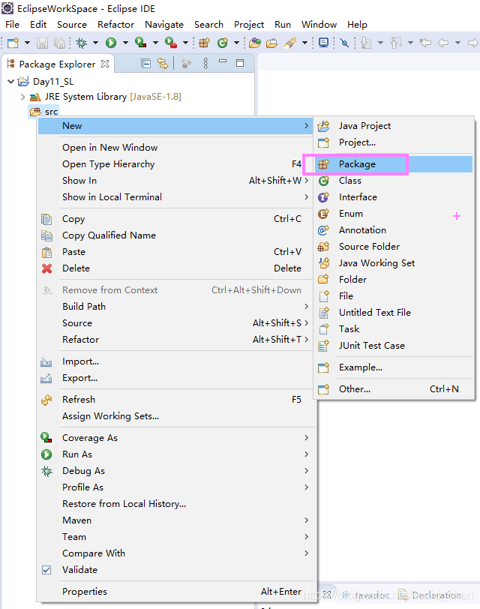Image resolution: width=480 pixels, height=609 pixels.
Task: Click Import... in context menu
Action: tap(175, 361)
